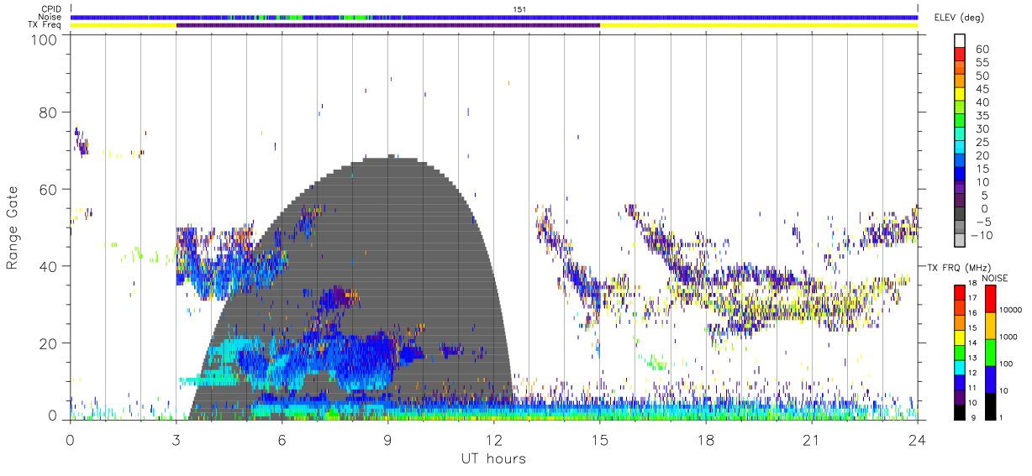Click the '12' tick on UT hours axis
The width and height of the screenshot is (1032, 476).
[494, 440]
